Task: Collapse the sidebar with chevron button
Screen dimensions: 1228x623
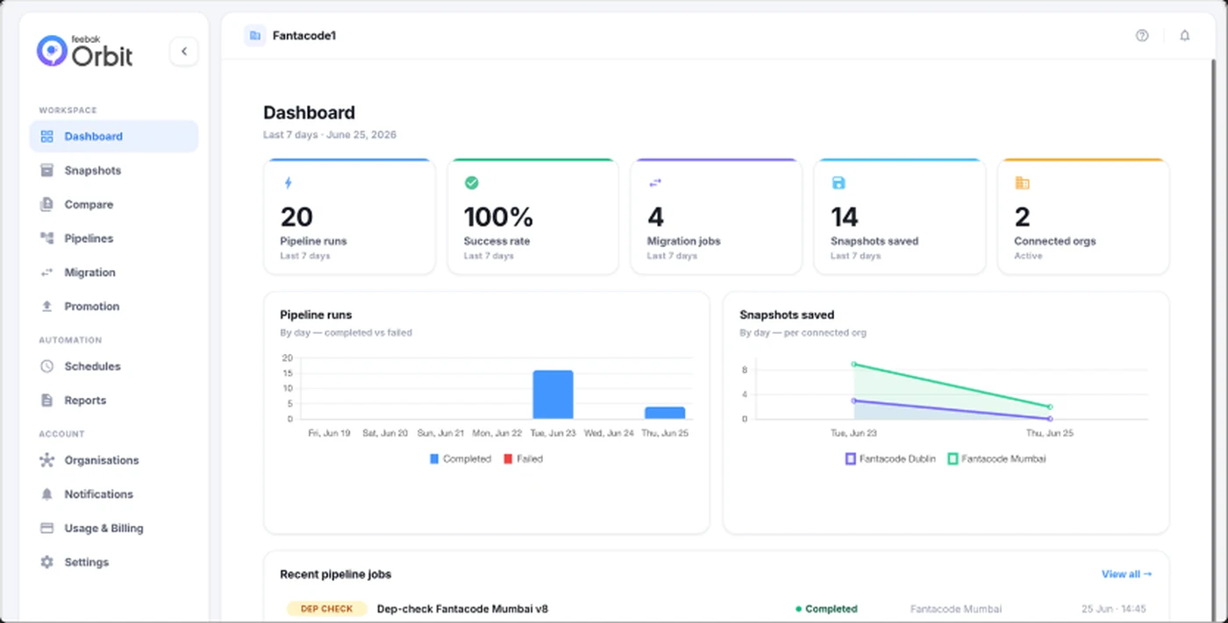Action: (x=184, y=52)
